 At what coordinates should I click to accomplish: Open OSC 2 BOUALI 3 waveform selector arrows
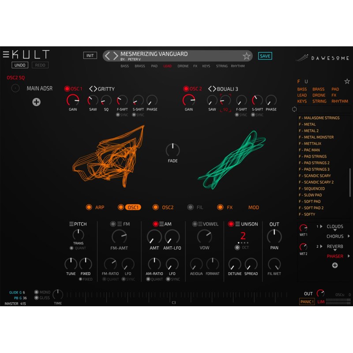click(x=212, y=89)
